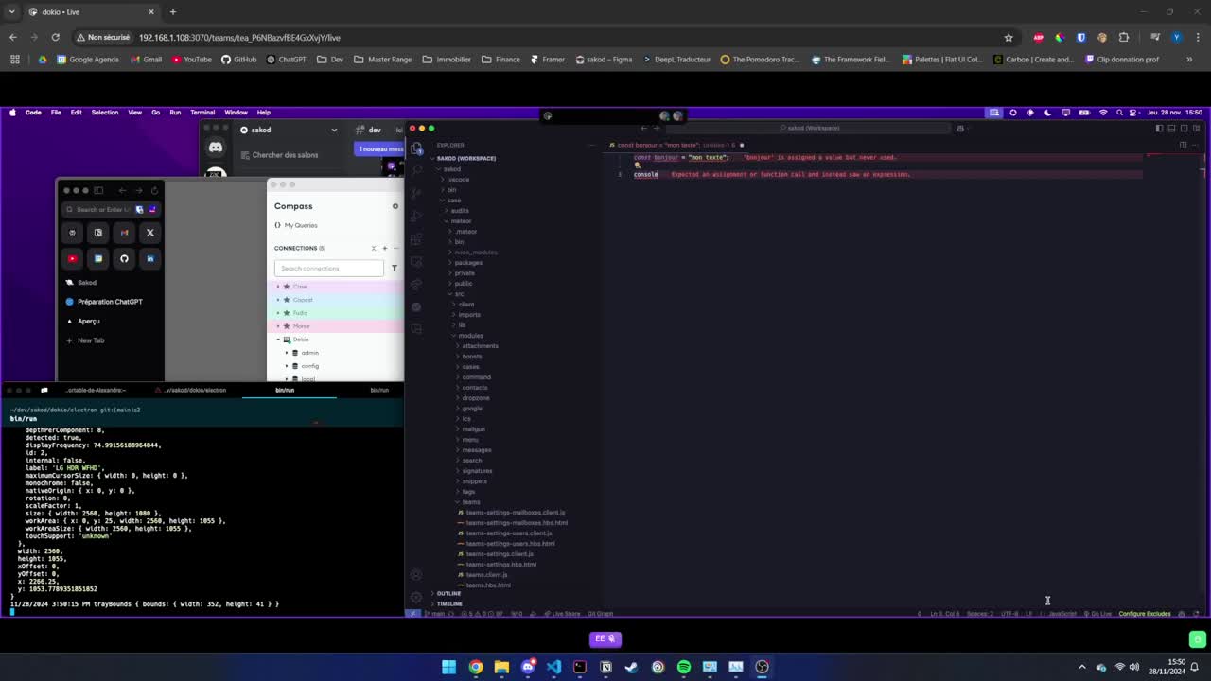Open the Terminal menu in the macOS menu bar

[x=202, y=113]
